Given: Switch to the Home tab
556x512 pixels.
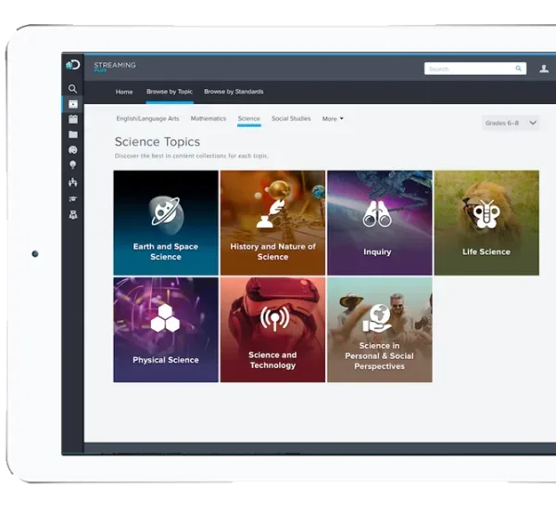Looking at the screenshot, I should pyautogui.click(x=124, y=92).
